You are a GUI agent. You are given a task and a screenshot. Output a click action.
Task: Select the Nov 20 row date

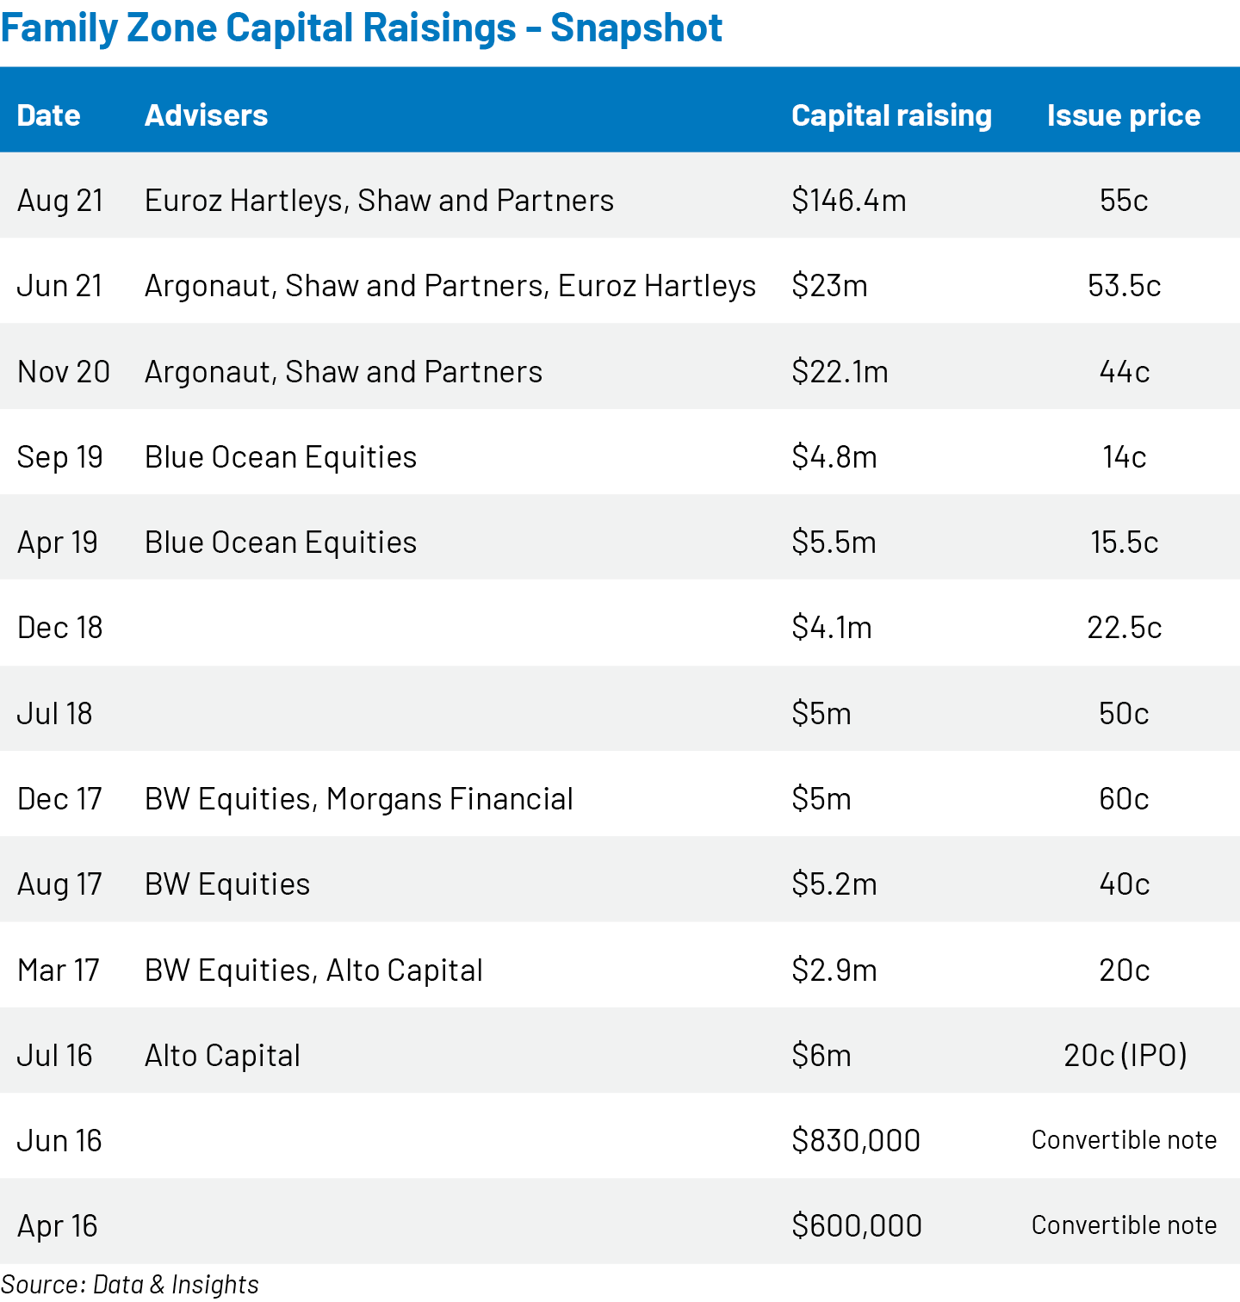[x=64, y=372]
